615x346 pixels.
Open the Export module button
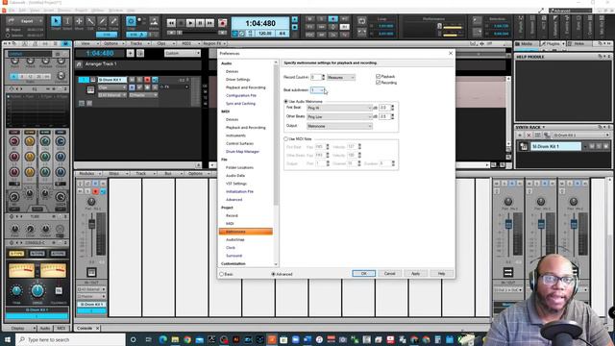[x=24, y=21]
